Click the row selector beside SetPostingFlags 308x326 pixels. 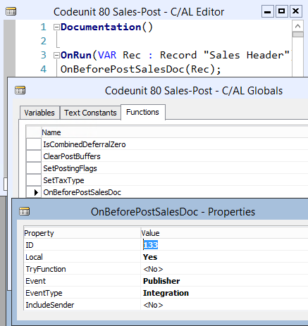point(34,168)
